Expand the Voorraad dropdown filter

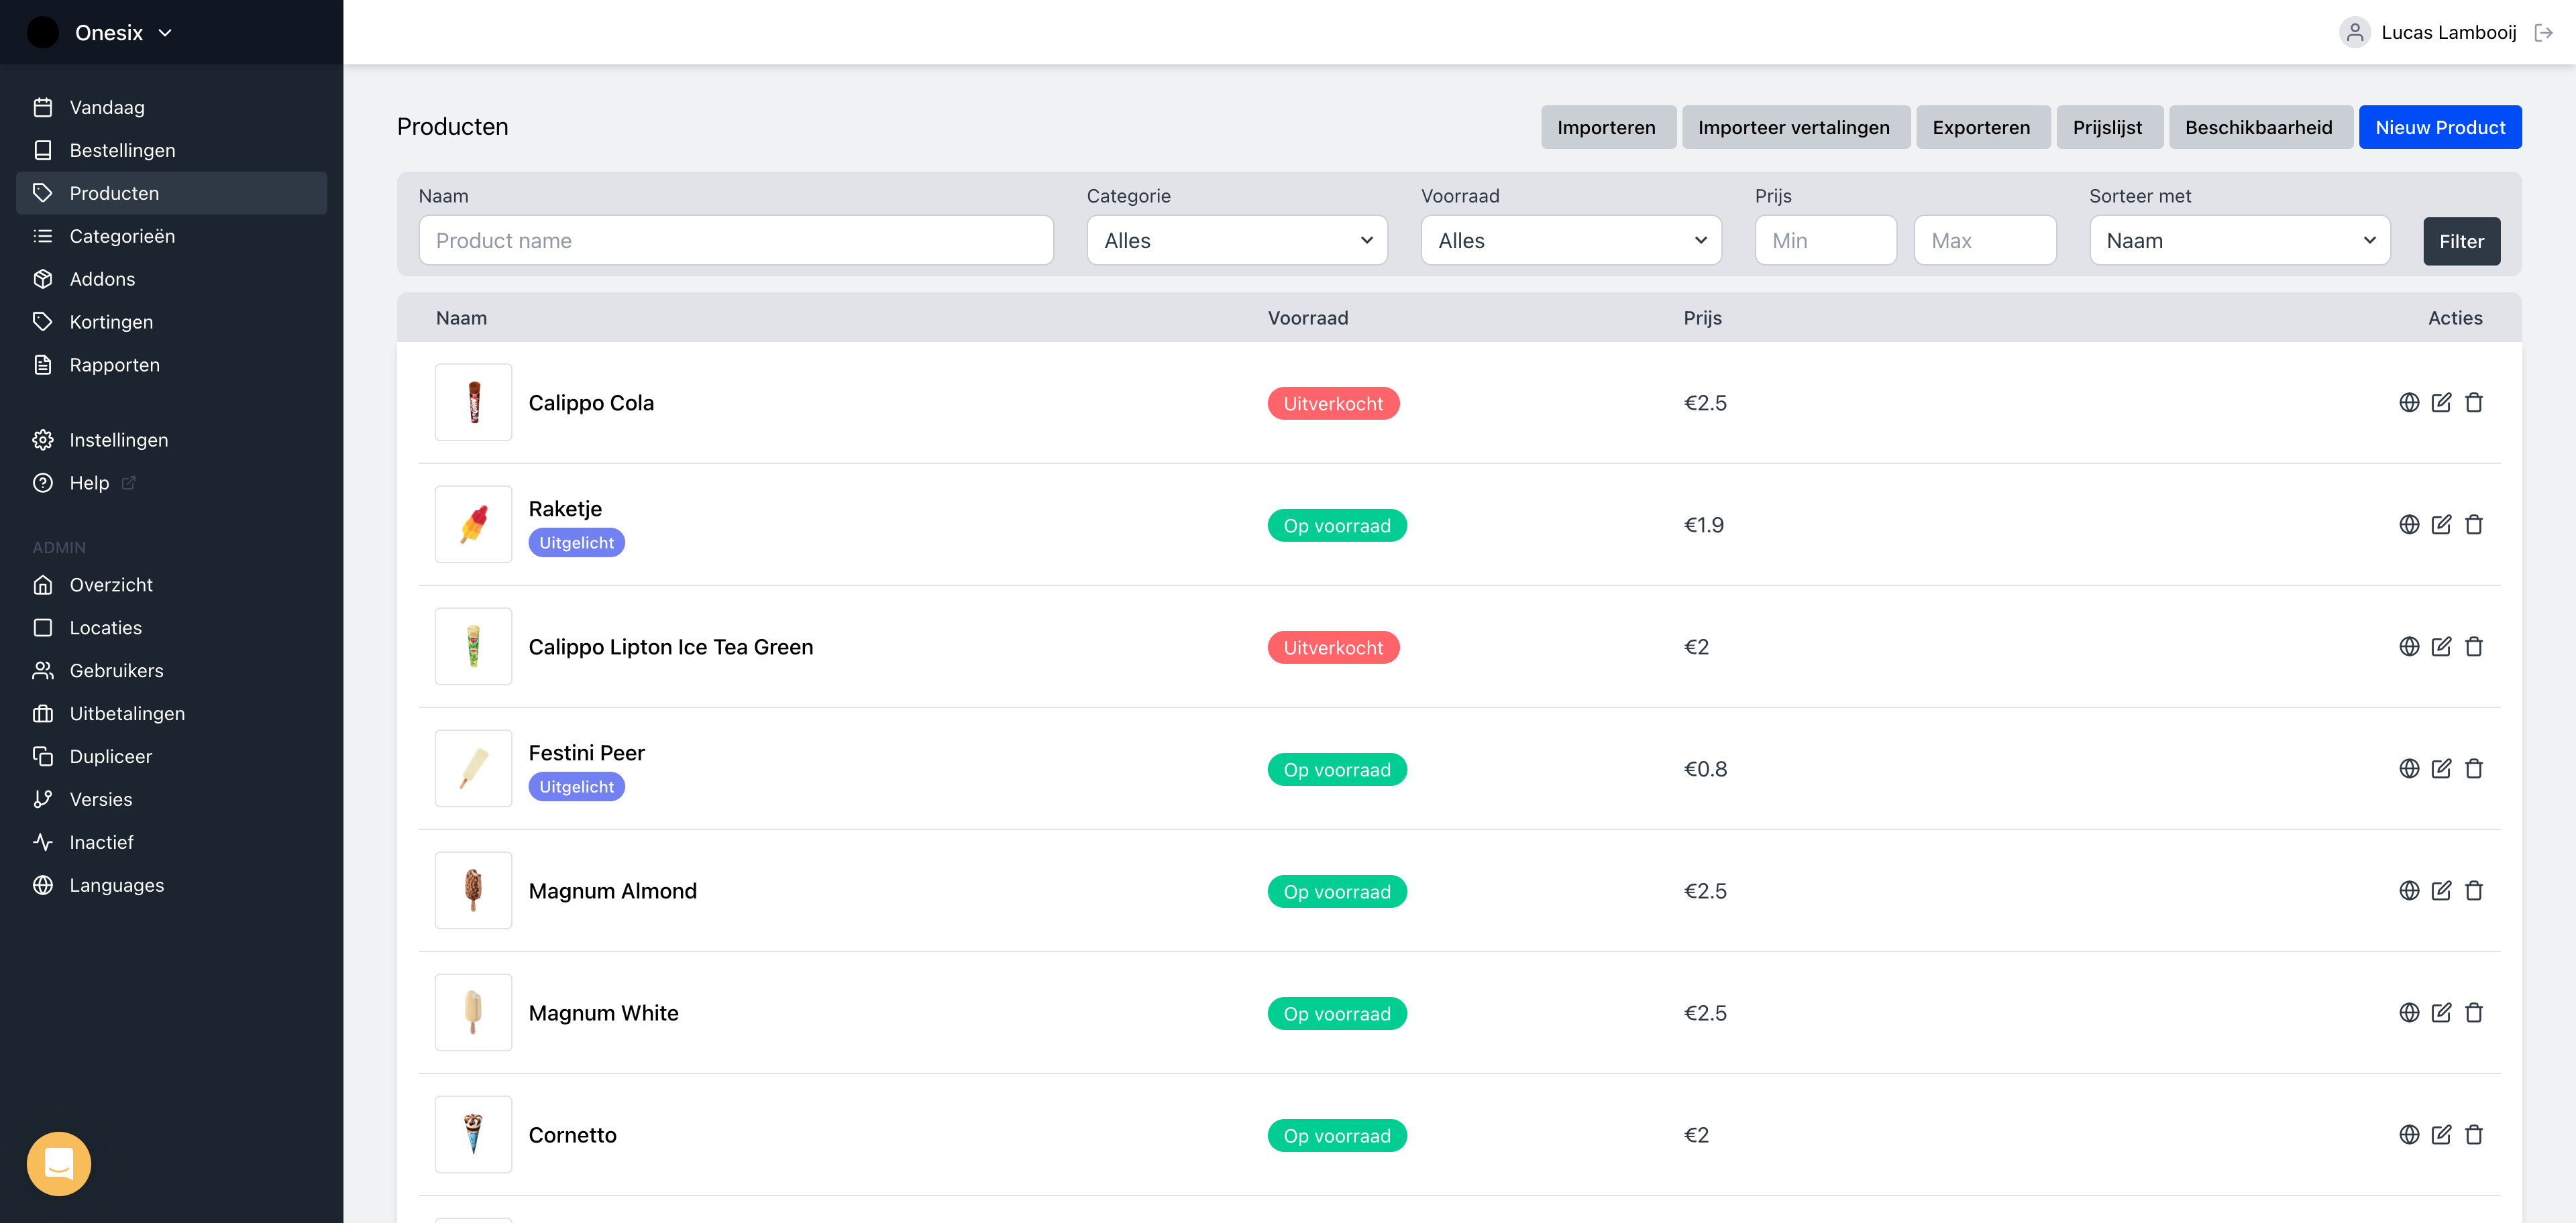[x=1570, y=241]
